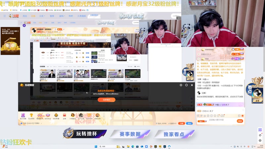
Task: Click the 合唱985 来了 chat entry message
Action: 205,111
